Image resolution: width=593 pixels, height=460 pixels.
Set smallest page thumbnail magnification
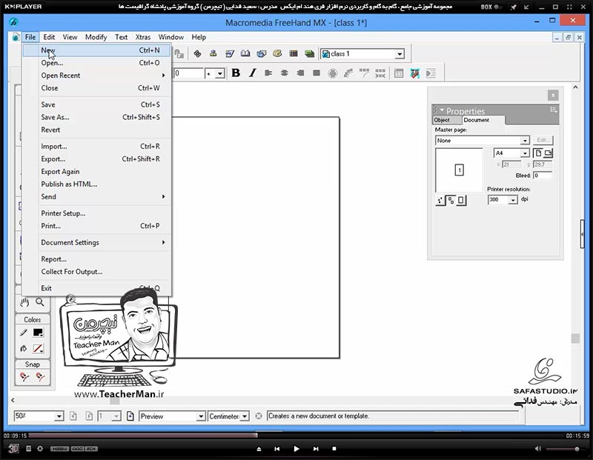tap(440, 200)
